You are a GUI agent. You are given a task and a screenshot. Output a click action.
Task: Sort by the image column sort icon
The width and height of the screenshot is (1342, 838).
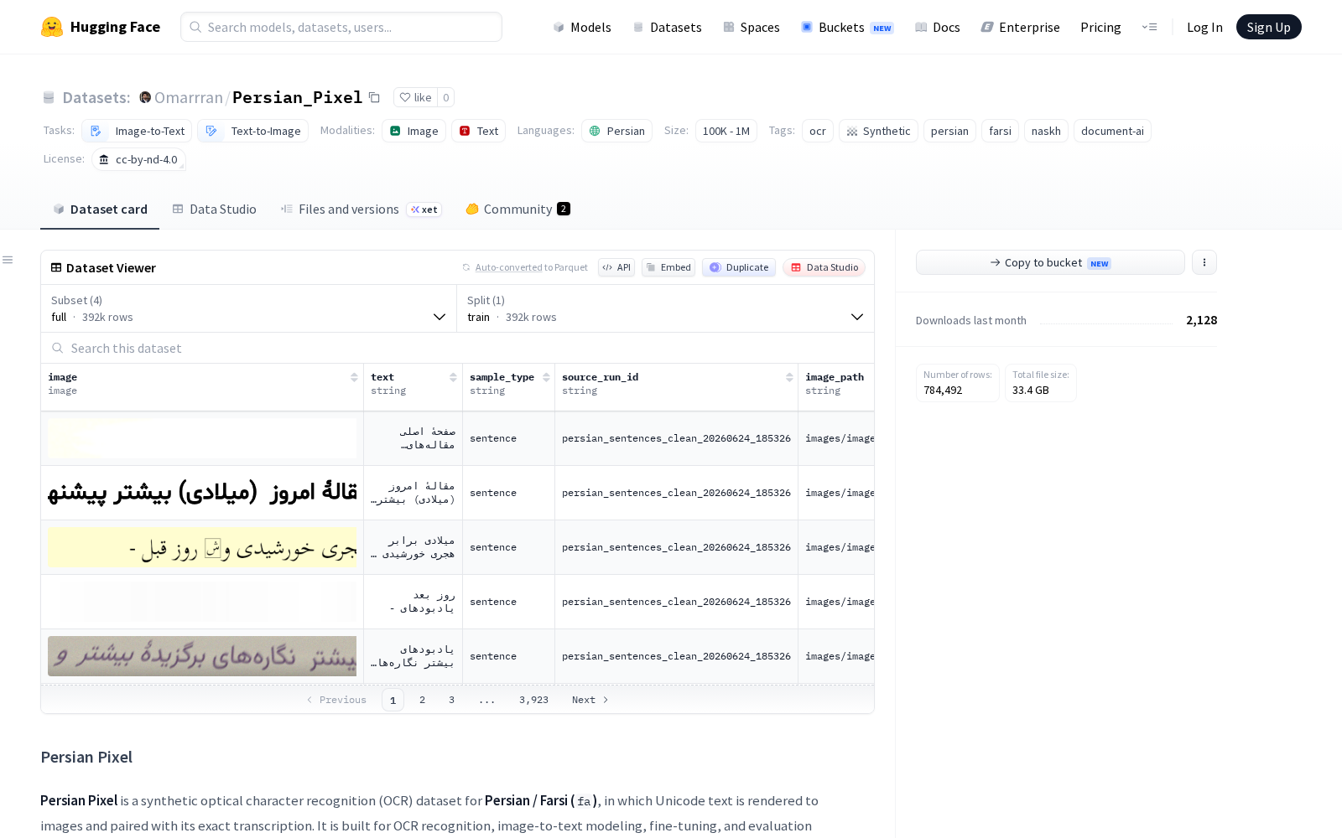point(354,377)
